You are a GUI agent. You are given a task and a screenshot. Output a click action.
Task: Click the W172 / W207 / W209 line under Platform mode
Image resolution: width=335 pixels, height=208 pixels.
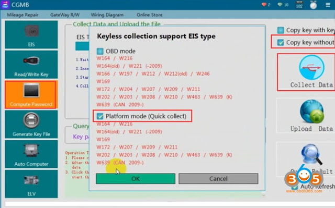pos(137,147)
